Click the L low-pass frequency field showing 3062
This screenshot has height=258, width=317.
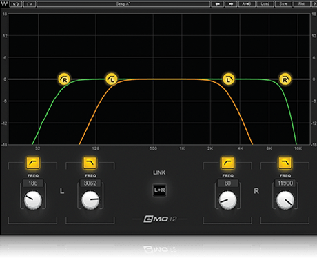coord(90,183)
